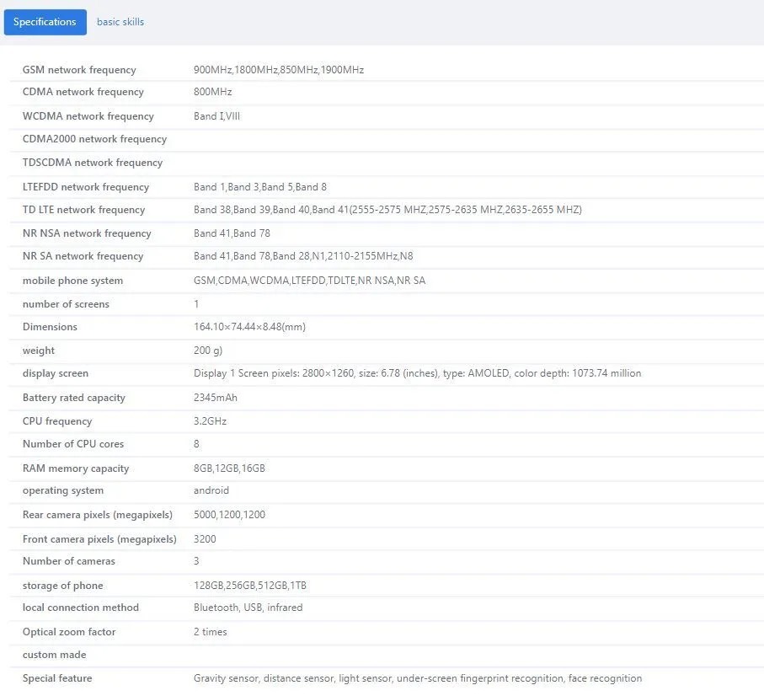Select the Rear camera pixels value
The image size is (764, 696).
229,515
